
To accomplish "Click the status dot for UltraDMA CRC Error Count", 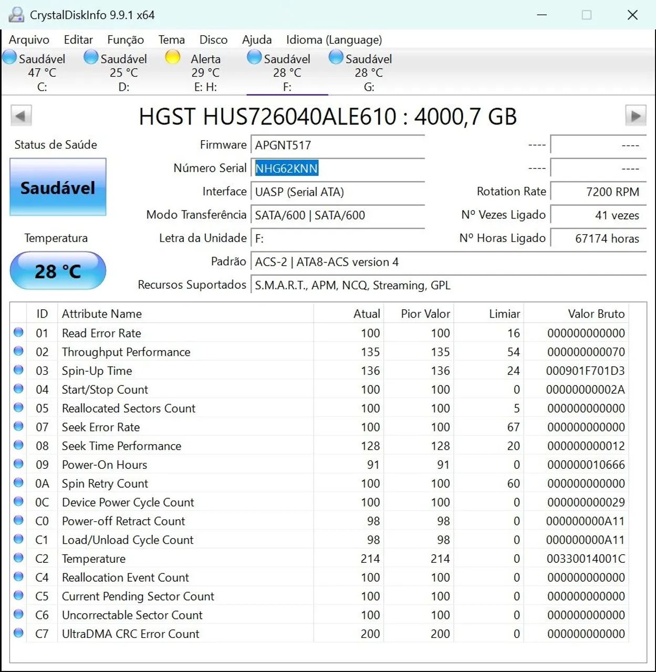I will (x=18, y=633).
